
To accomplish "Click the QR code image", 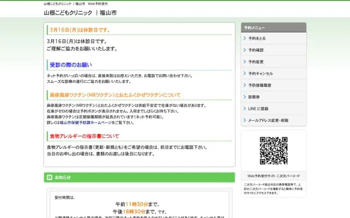I will [273, 150].
